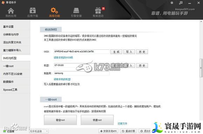The width and height of the screenshot is (203, 134).
Task: Open the 有奖活动 gift icon
Action: 98,13
